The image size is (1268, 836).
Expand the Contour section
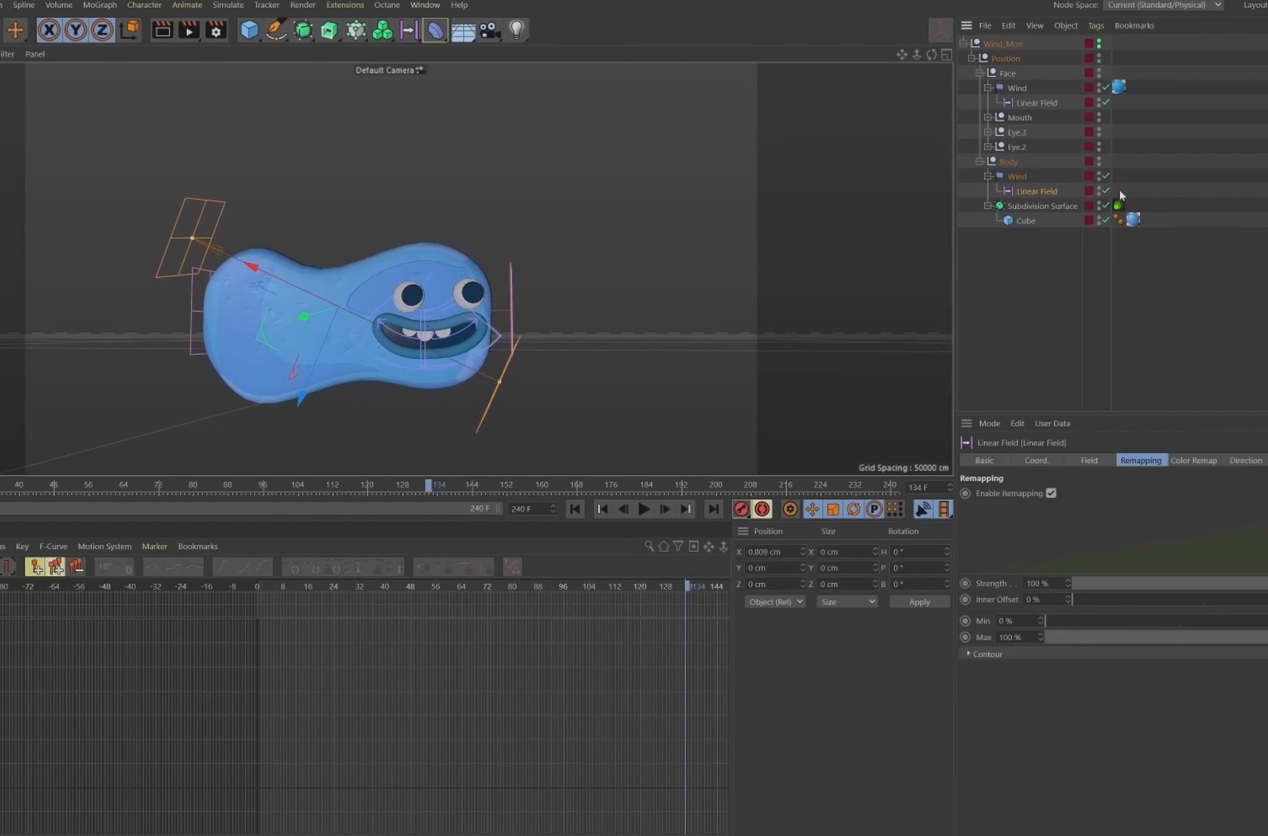click(968, 653)
